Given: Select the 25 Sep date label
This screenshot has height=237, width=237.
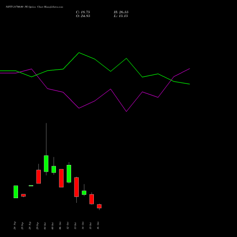Looking at the screenshot, I should point(22,226).
